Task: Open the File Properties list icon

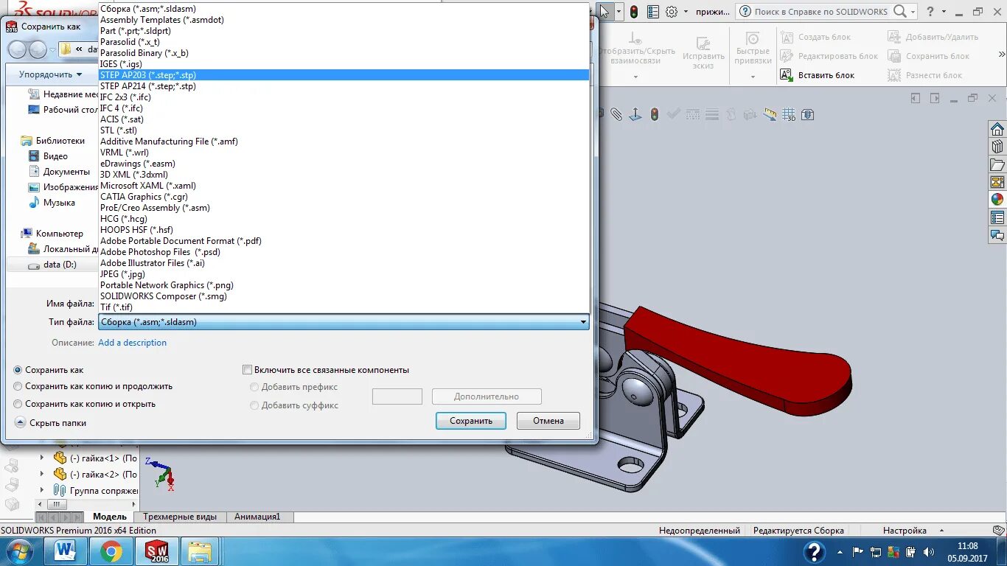Action: click(653, 12)
